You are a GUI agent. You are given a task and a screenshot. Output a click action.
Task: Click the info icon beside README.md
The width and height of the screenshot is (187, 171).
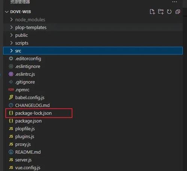(x=11, y=152)
